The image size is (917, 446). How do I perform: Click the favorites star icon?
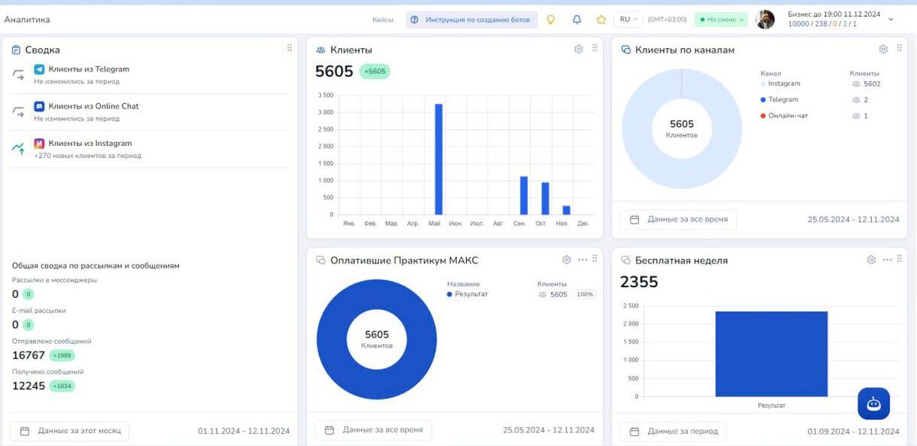pos(601,20)
